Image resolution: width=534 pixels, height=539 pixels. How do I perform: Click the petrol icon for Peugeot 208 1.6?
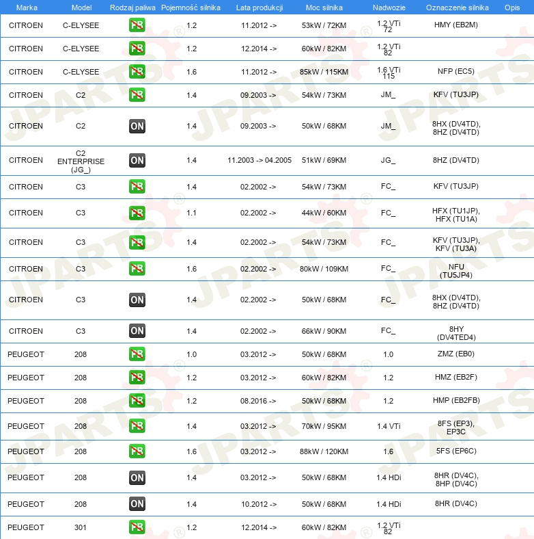coord(137,451)
